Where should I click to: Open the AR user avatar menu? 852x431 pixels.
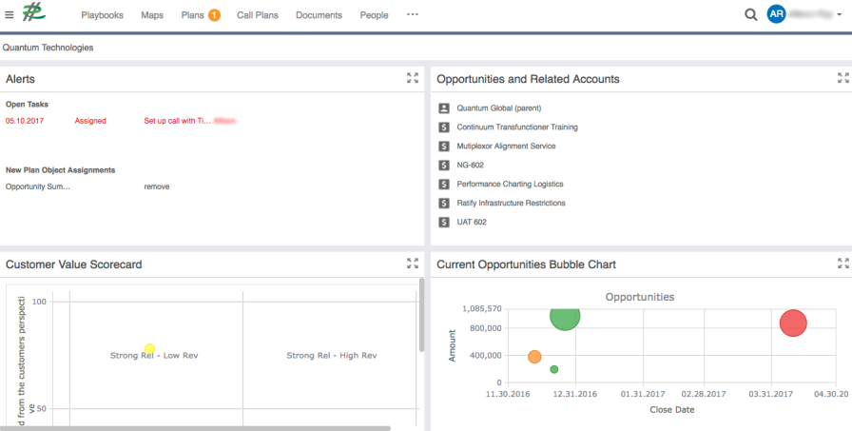click(777, 15)
